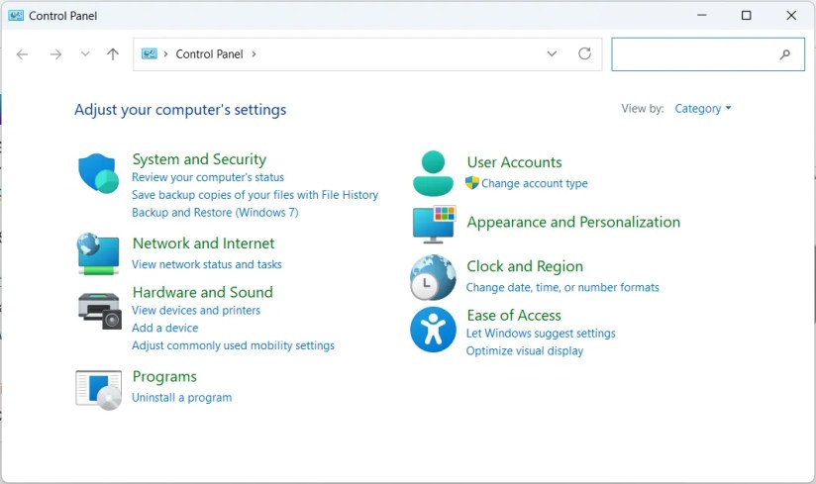Screen dimensions: 816x484
Task: Open Programs category heading
Action: [164, 376]
